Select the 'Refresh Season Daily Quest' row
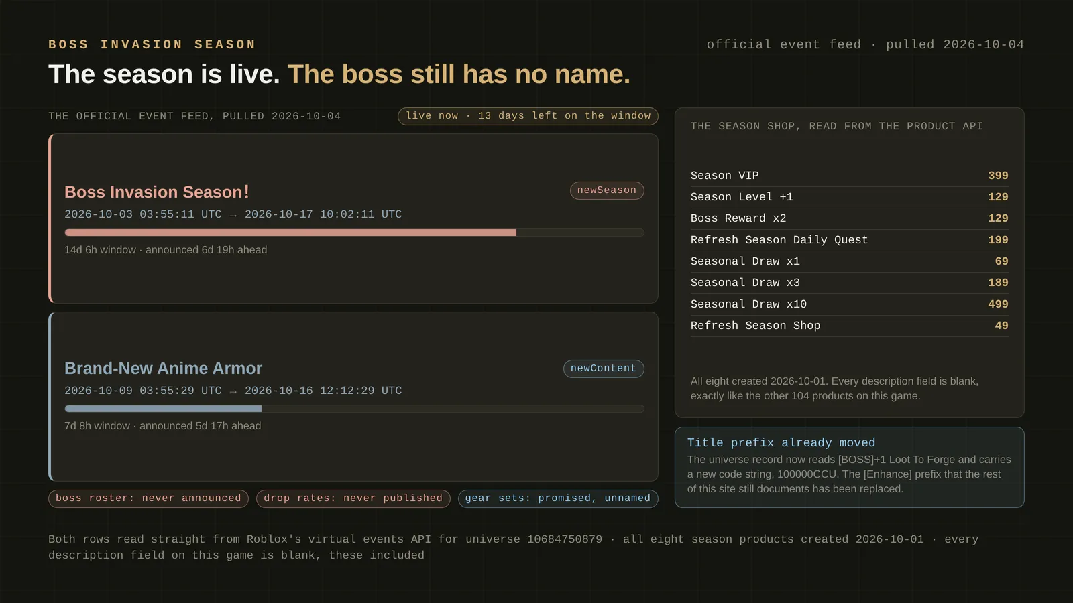The image size is (1073, 603). tap(849, 240)
